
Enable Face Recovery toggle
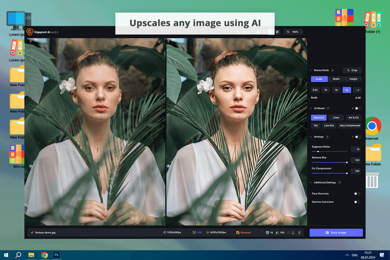(x=357, y=193)
